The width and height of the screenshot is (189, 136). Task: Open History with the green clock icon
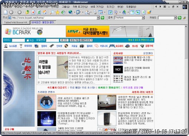point(63,12)
